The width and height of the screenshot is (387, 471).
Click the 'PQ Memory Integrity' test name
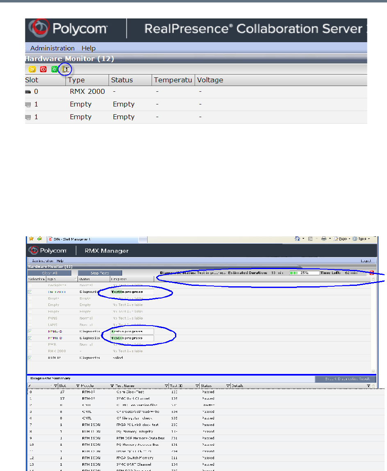point(134,431)
